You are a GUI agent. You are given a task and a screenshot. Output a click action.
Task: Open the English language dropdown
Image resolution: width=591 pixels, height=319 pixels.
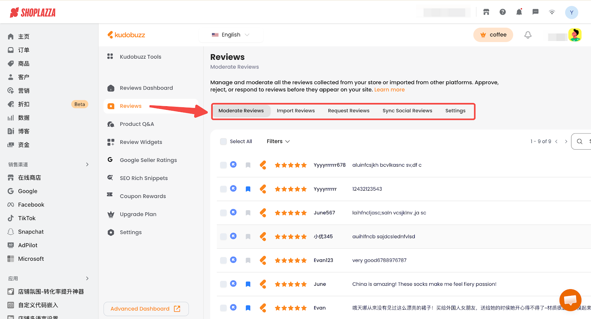click(231, 35)
